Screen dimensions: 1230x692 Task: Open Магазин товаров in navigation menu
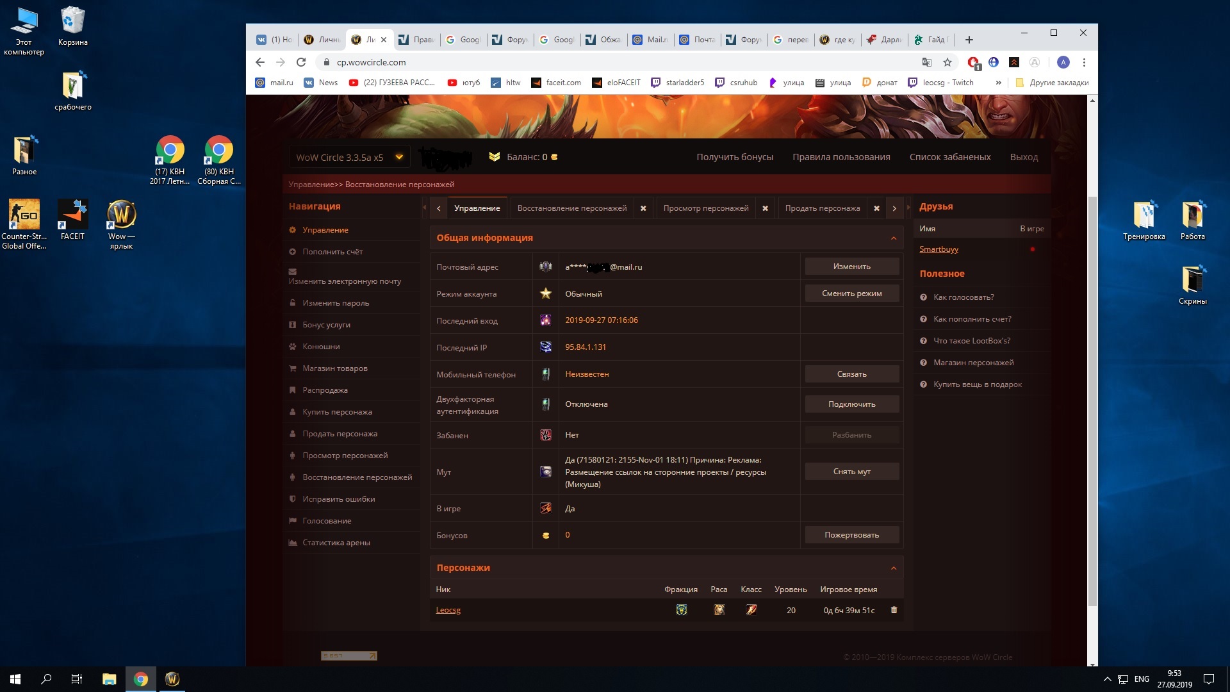[x=334, y=368]
